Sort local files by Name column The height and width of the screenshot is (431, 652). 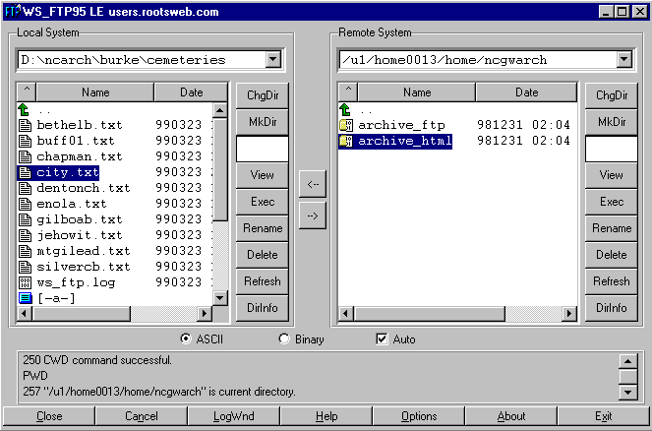95,92
